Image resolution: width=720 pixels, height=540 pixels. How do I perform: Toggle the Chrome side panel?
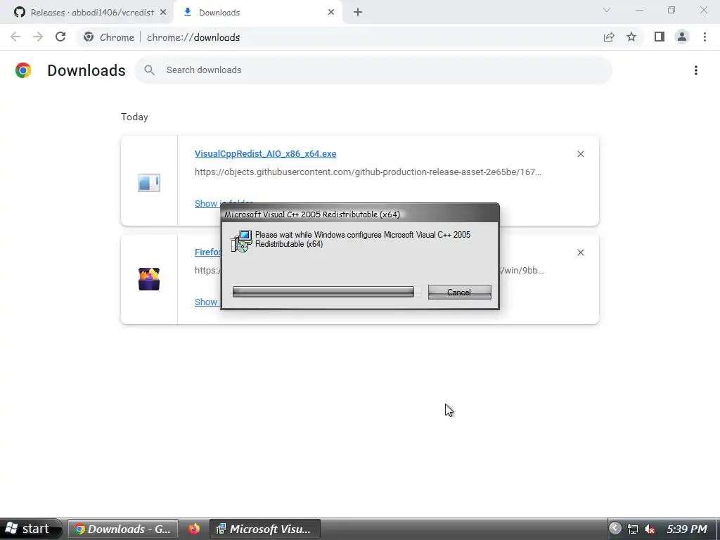pos(660,37)
